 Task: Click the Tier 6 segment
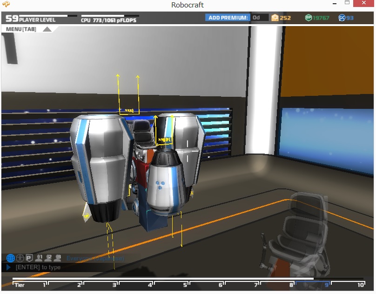pyautogui.click(x=207, y=285)
